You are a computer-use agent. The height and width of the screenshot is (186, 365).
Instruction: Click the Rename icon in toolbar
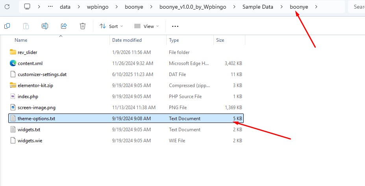tap(45, 26)
